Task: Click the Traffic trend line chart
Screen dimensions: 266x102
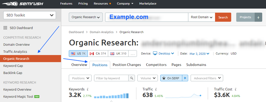Action: click(183, 96)
